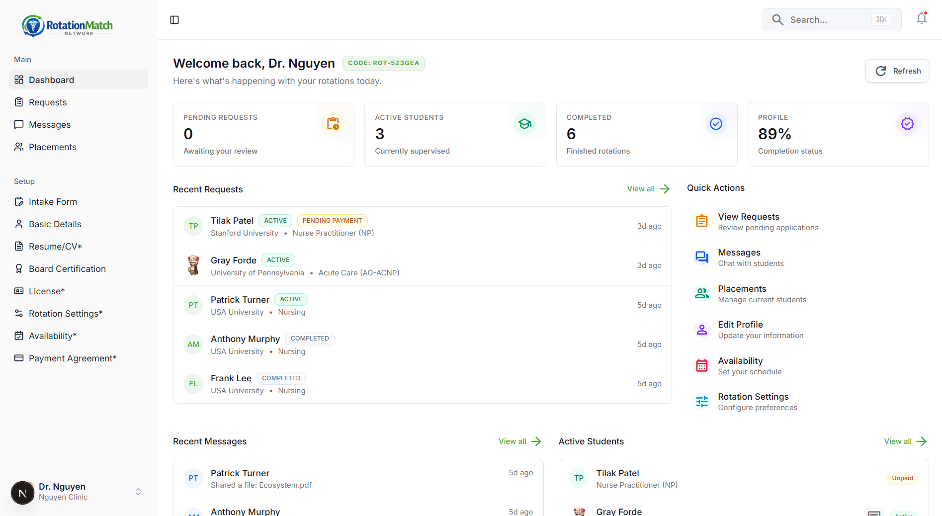Open the Requests section from the sidebar
The image size is (942, 516).
48,102
